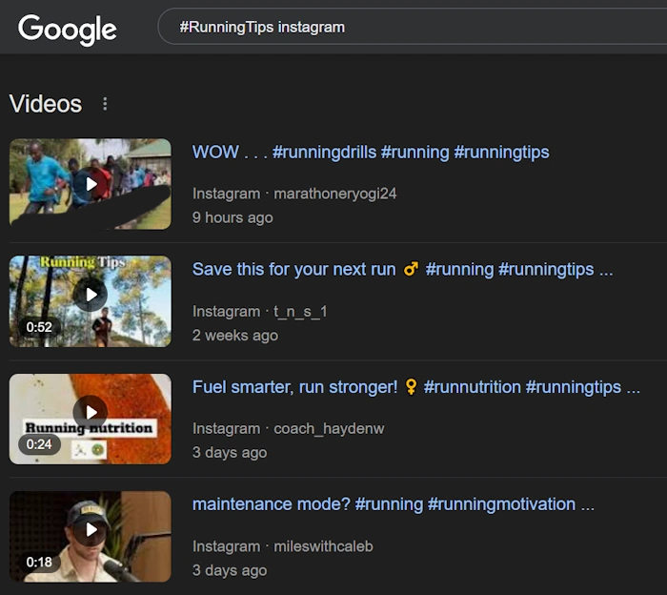Screen dimensions: 667x595
Task: Click the 0:52 duration badge
Action: (x=39, y=327)
